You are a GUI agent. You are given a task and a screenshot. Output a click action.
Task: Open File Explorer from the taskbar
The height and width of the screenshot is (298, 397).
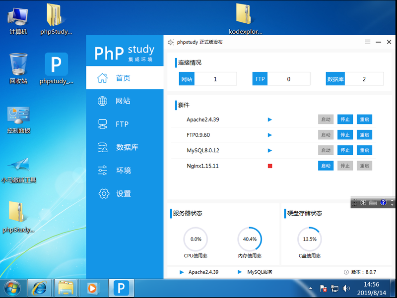(x=66, y=289)
